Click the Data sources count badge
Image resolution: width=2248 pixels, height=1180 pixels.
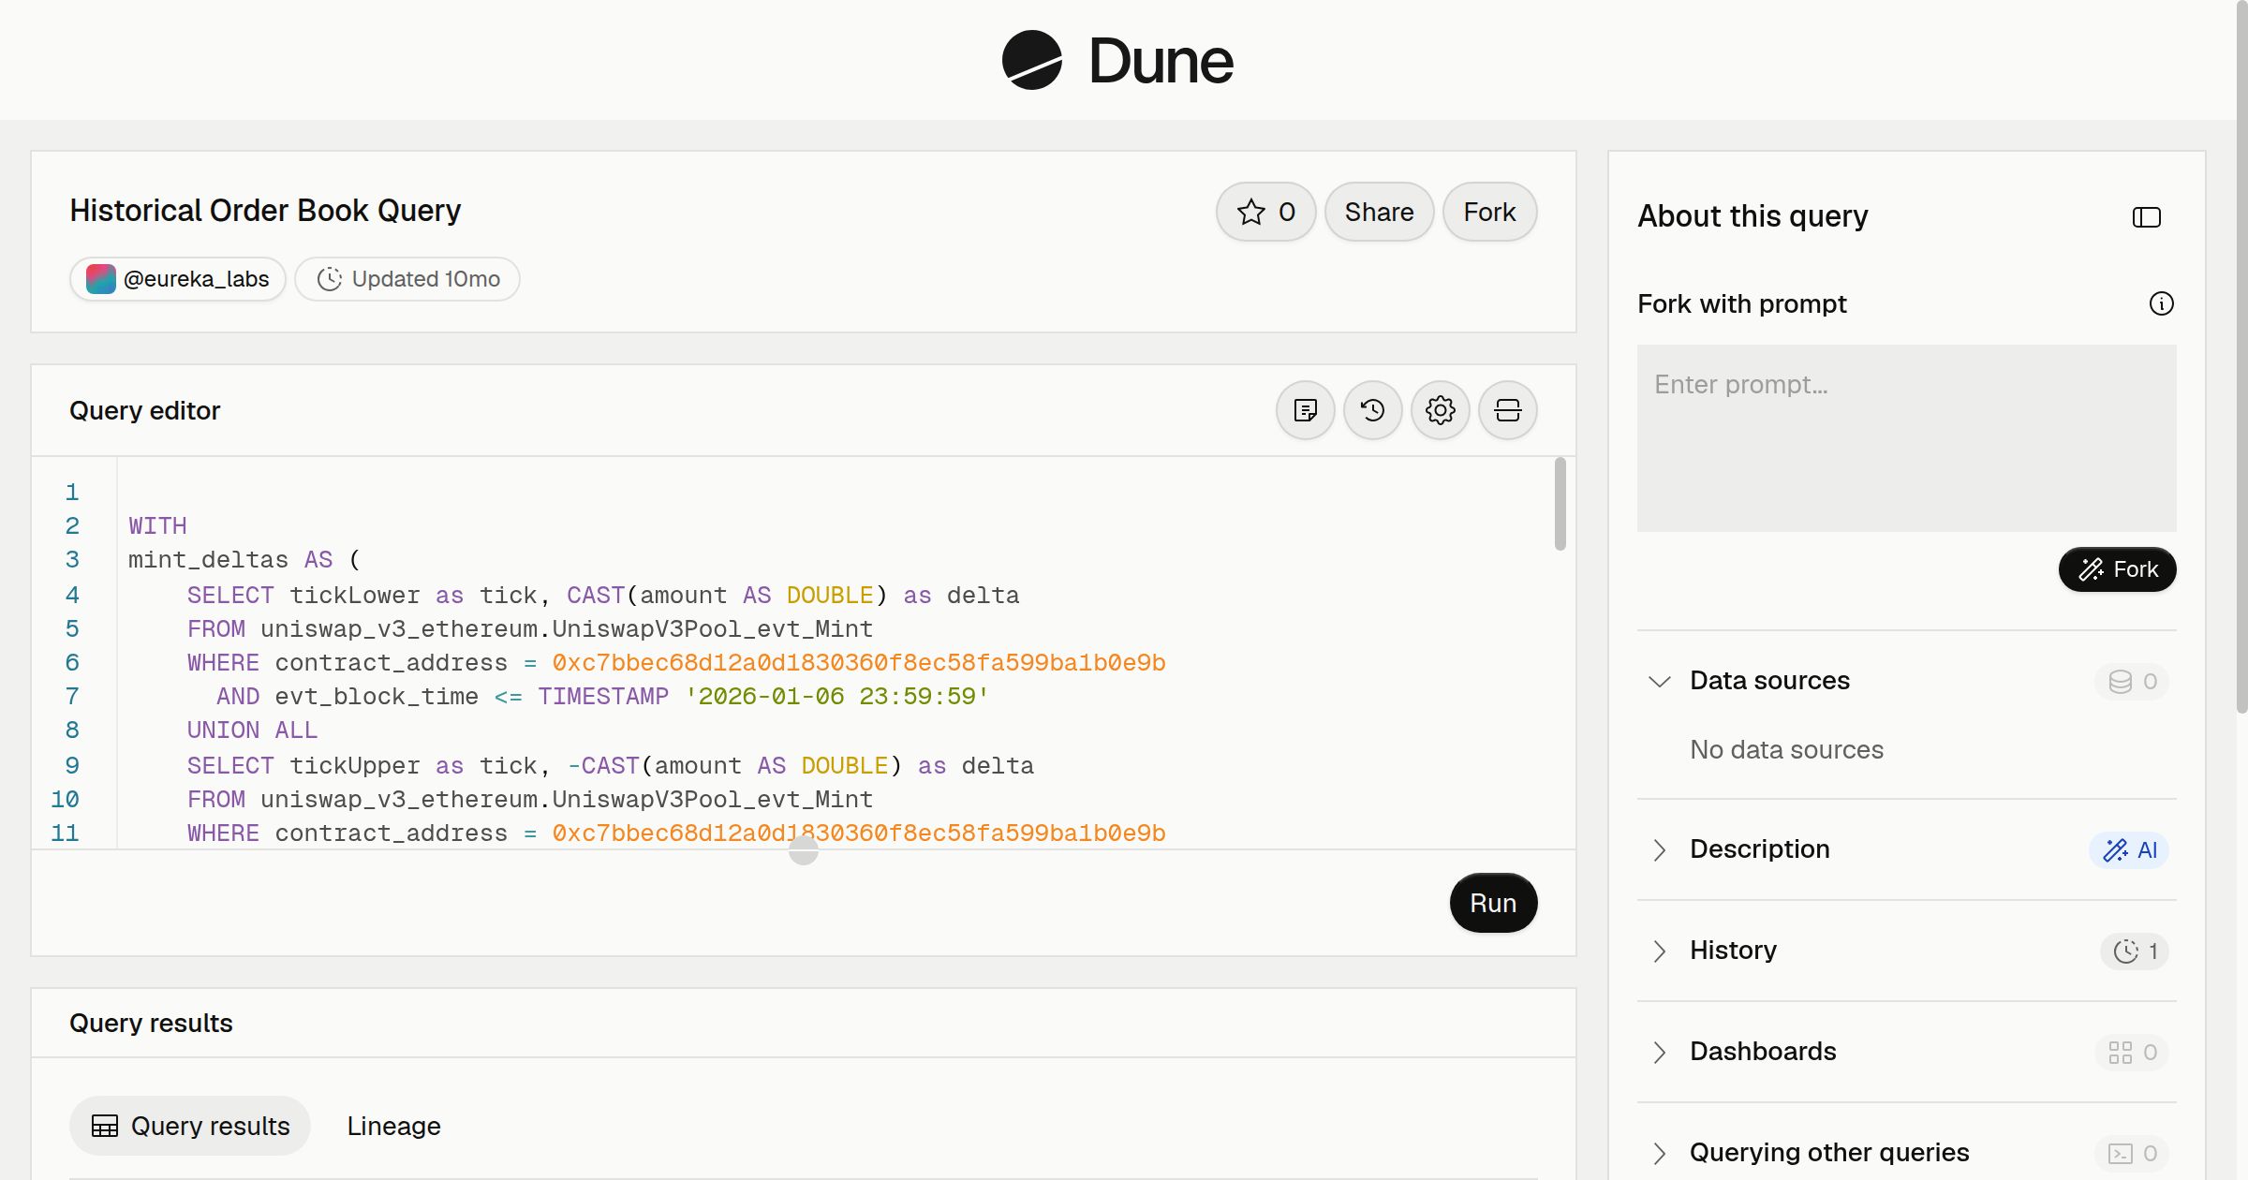coord(2131,681)
